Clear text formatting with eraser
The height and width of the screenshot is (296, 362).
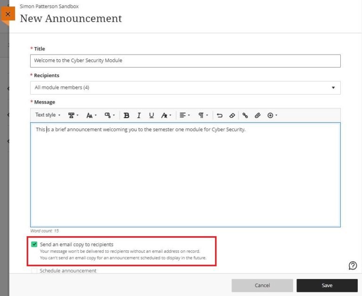point(232,115)
